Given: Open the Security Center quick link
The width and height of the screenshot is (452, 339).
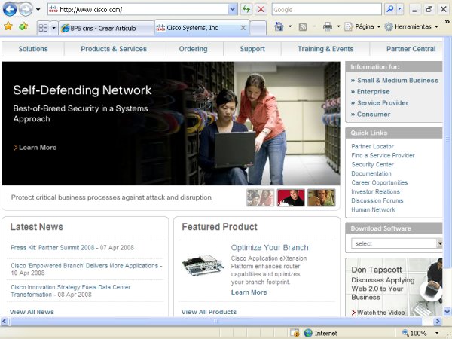Looking at the screenshot, I should (372, 164).
